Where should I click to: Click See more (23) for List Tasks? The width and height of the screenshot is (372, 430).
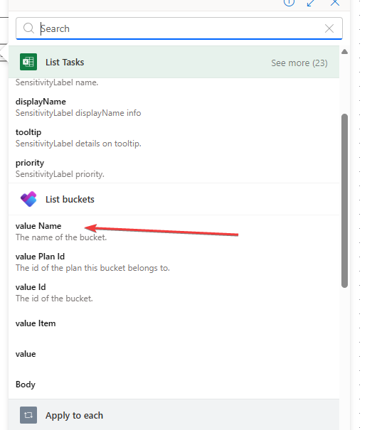coord(299,63)
